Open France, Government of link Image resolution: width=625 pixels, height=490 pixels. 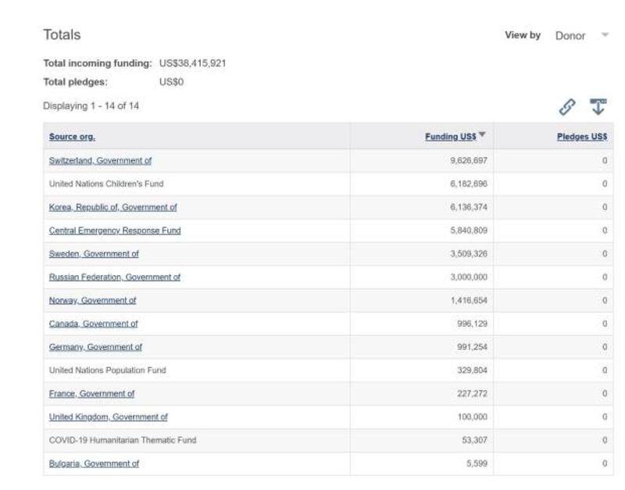pyautogui.click(x=91, y=394)
